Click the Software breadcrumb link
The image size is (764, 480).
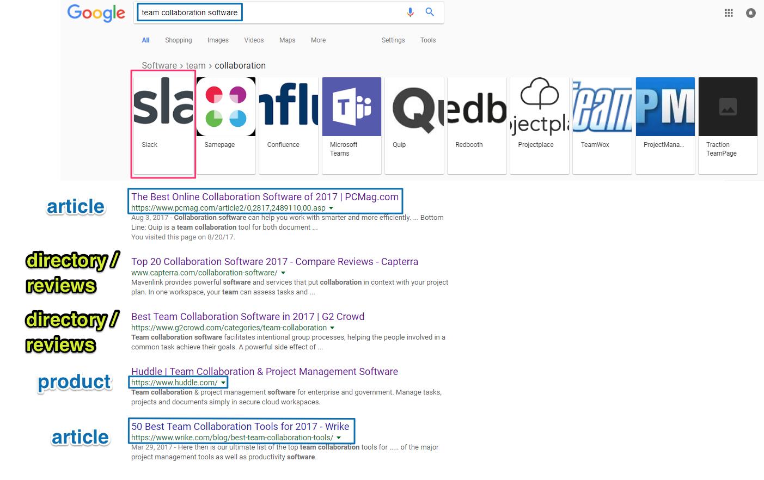coord(159,66)
